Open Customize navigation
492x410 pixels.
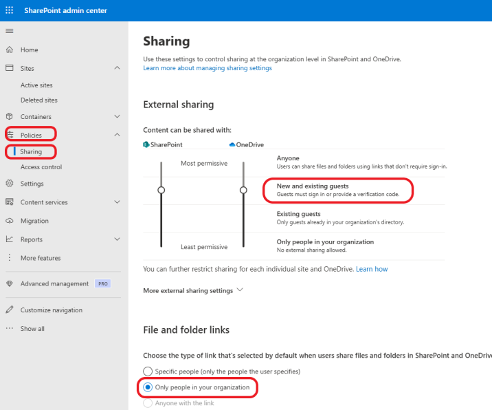(52, 310)
